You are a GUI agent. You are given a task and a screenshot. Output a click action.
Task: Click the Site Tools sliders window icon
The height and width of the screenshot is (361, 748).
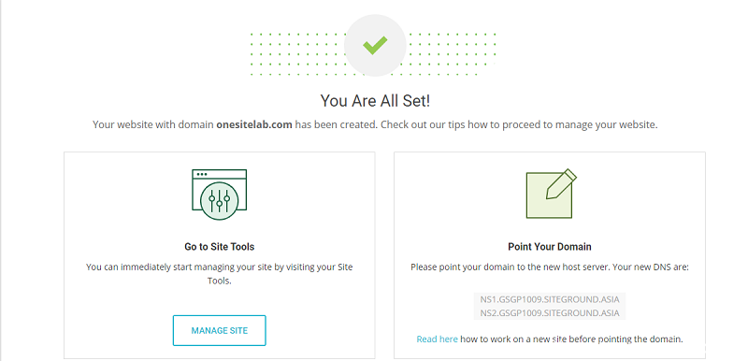[219, 195]
